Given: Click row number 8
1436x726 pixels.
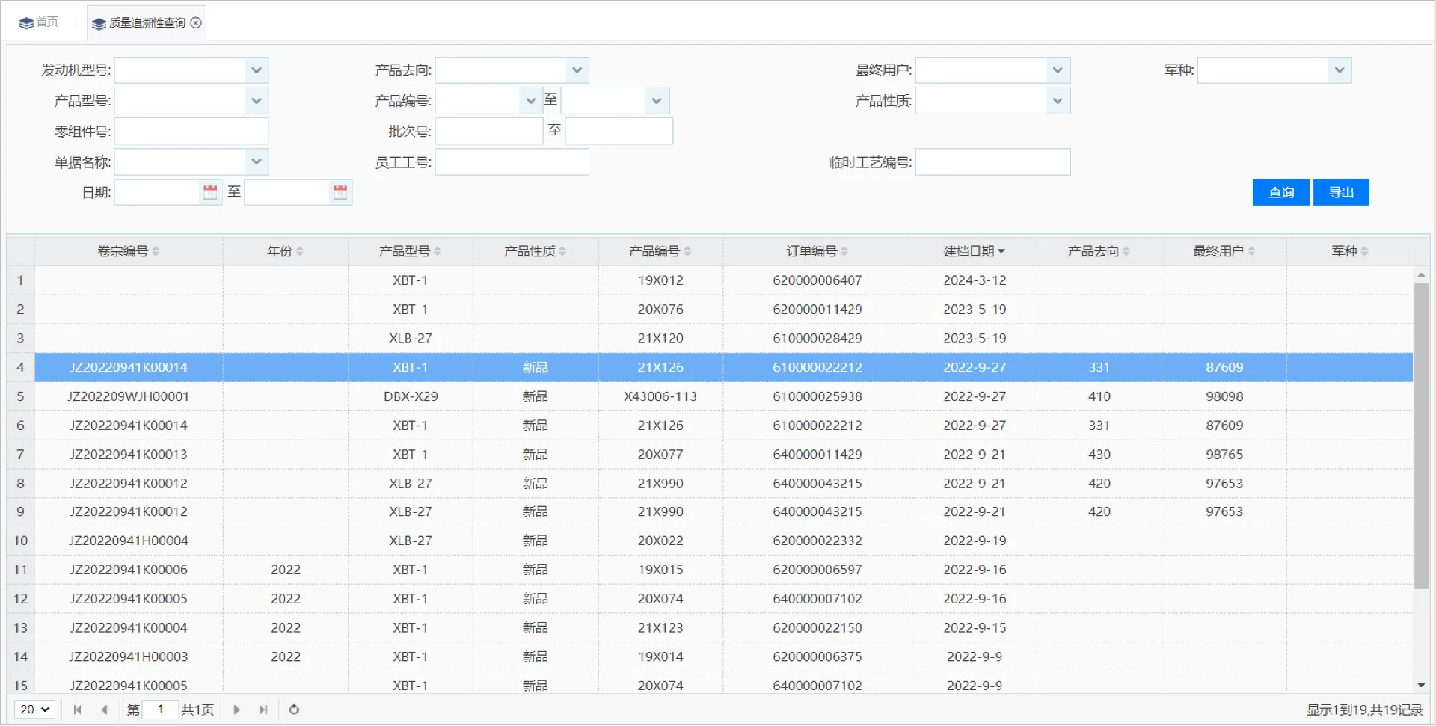Looking at the screenshot, I should [20, 484].
